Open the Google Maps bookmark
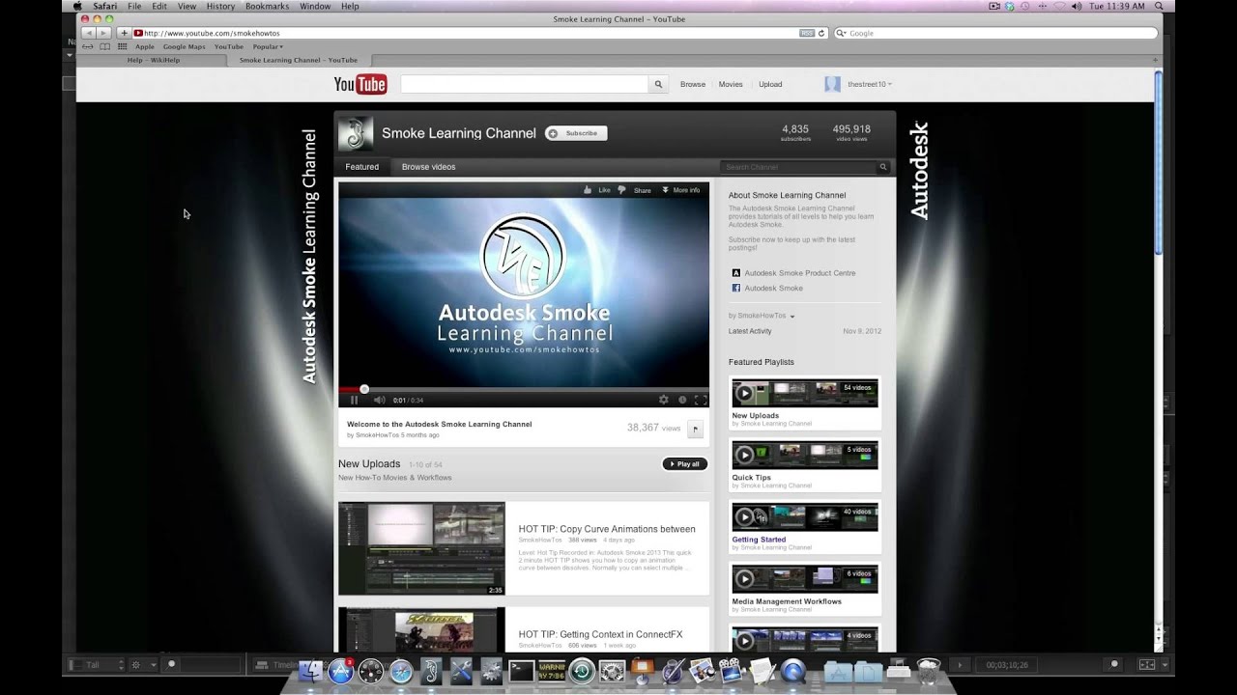Screen dimensions: 1237x695 click(184, 46)
